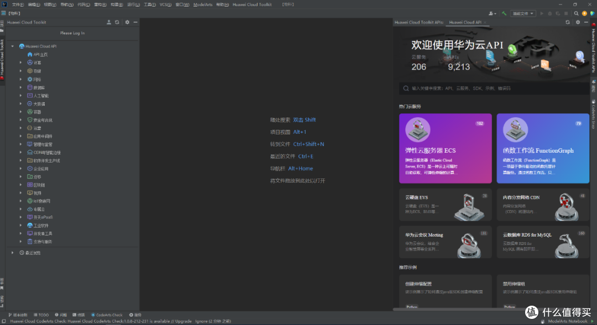Expand the 大数据 tree node
This screenshot has width=597, height=325.
pyautogui.click(x=21, y=103)
